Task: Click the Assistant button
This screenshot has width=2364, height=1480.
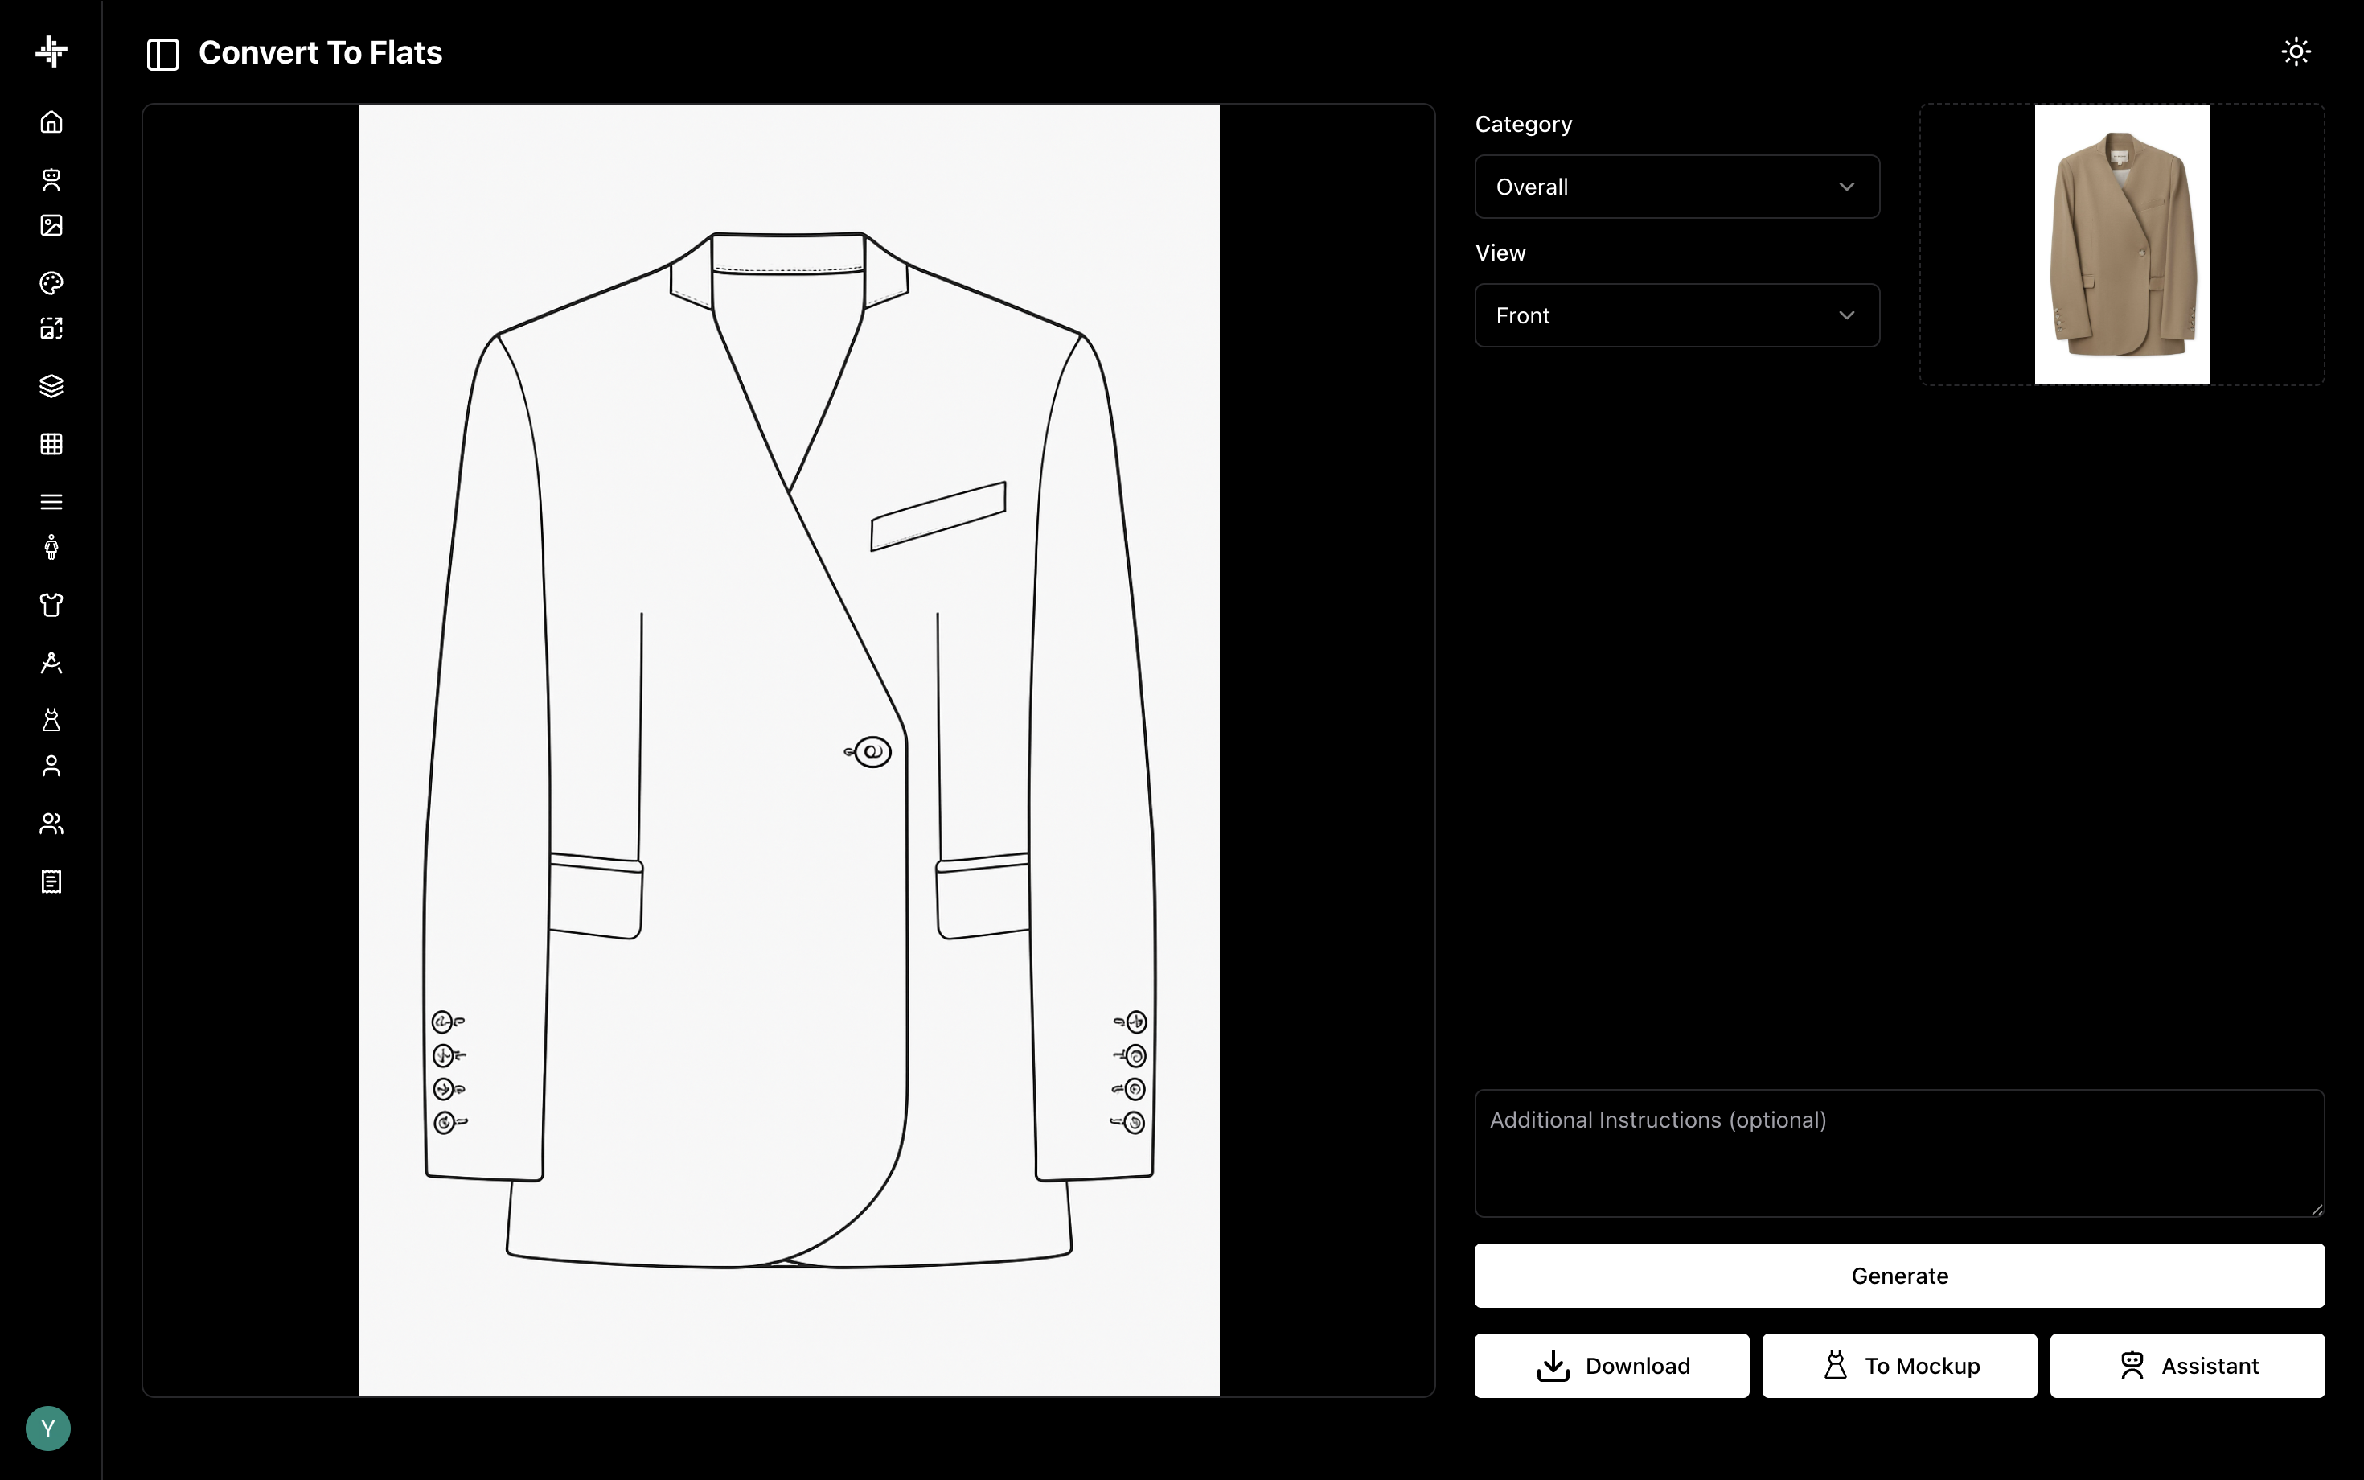Action: 2187,1366
